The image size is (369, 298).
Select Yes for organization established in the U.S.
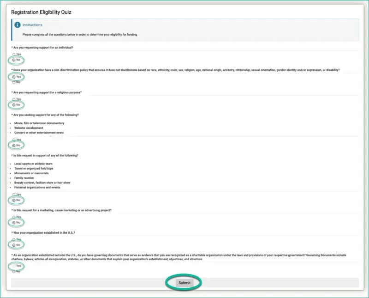[x=14, y=239]
